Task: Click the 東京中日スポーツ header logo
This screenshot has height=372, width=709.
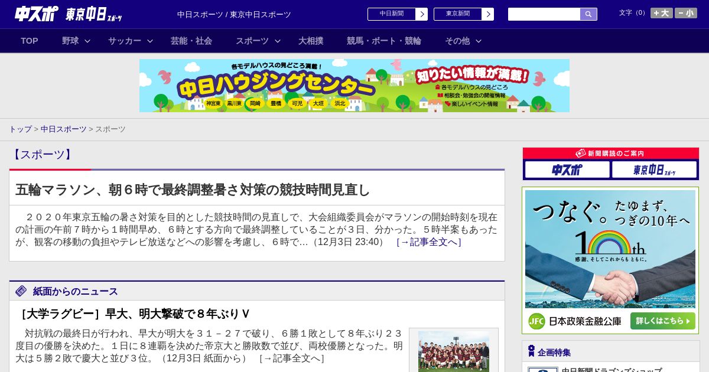Action: (x=93, y=14)
